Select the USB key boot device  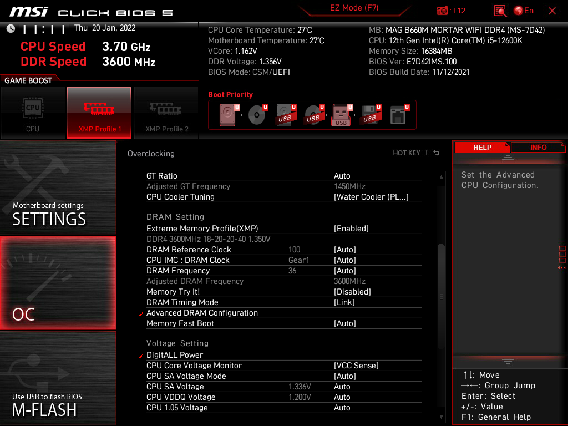(341, 115)
